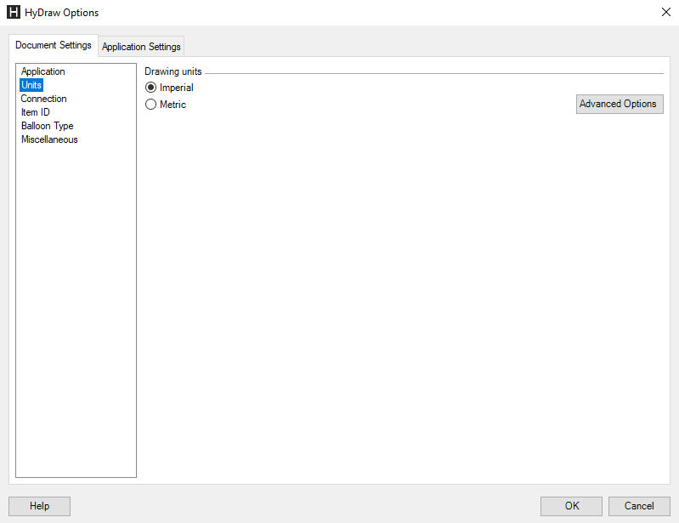Close the HyDraw Options dialog
The height and width of the screenshot is (523, 679).
(666, 12)
